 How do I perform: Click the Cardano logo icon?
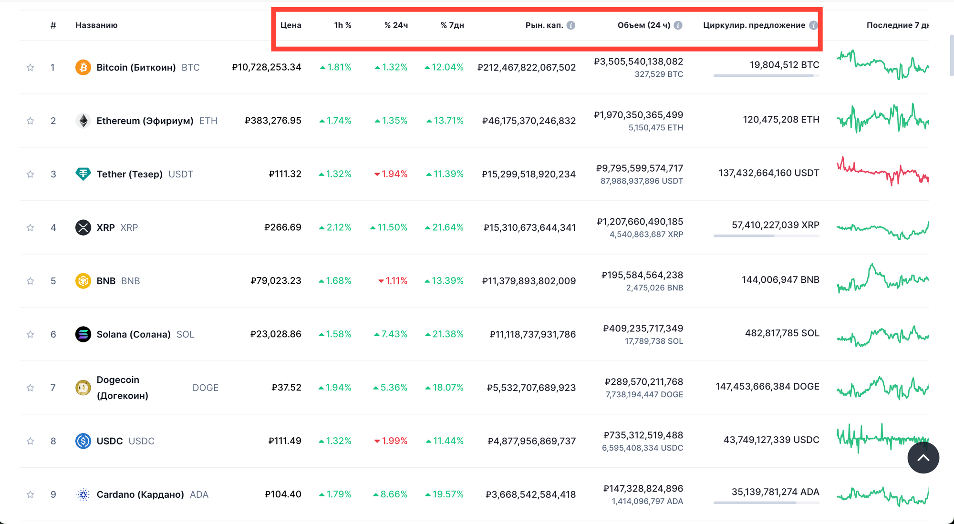pyautogui.click(x=83, y=494)
